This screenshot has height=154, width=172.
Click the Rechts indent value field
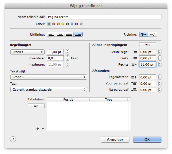pyautogui.click(x=147, y=64)
